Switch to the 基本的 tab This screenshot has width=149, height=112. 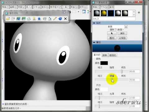[97, 55]
